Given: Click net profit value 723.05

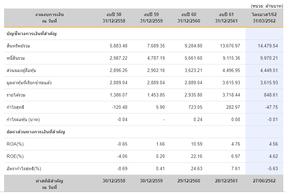Looking at the screenshot, I should coord(195,107).
